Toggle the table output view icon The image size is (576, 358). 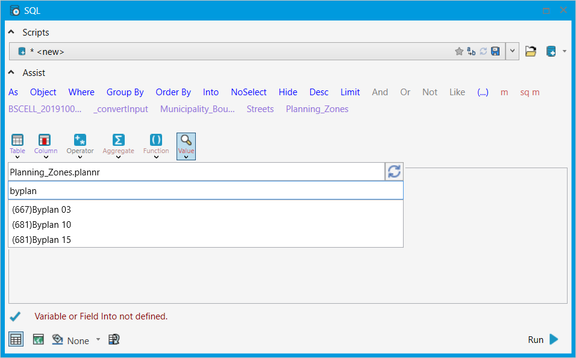(x=16, y=339)
